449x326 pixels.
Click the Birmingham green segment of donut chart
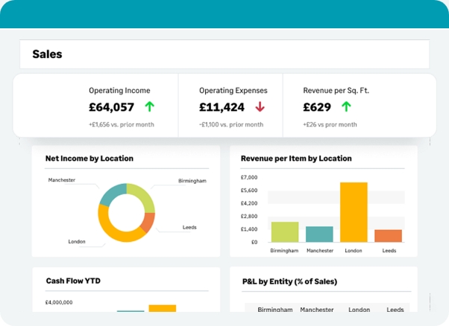[142, 194]
